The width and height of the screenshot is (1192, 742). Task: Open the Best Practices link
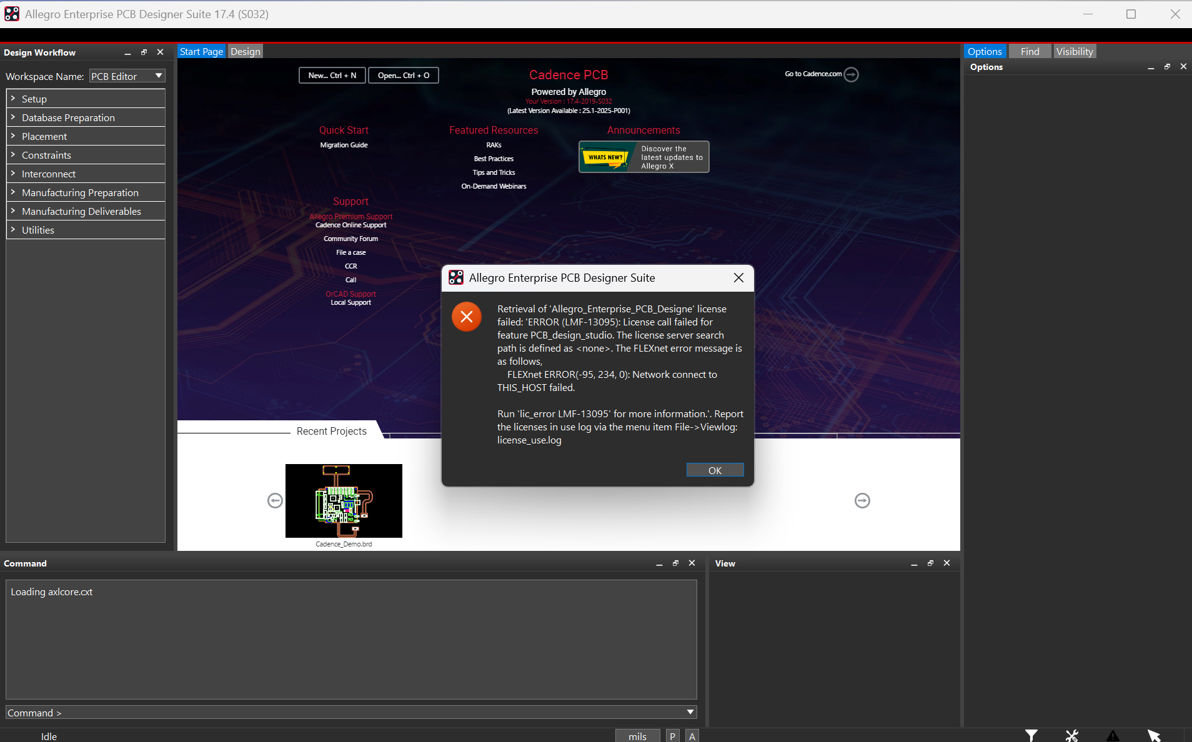[x=494, y=159]
